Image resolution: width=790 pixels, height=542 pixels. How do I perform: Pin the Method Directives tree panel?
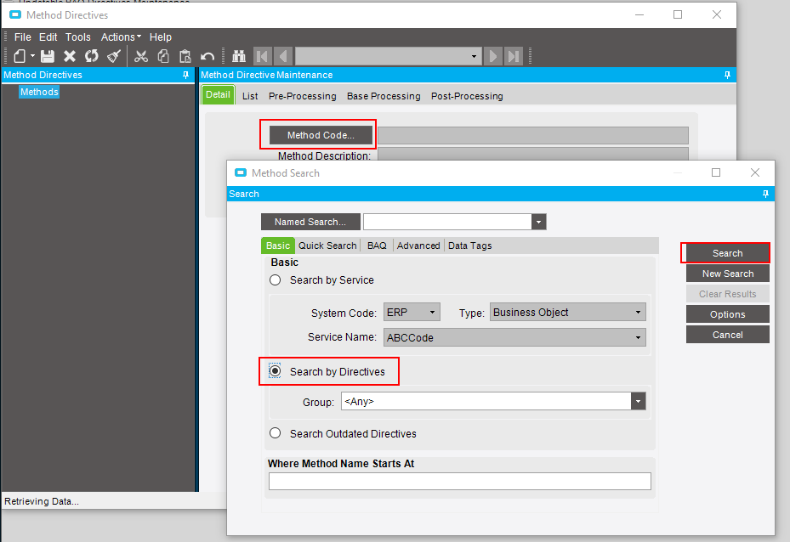click(x=186, y=75)
